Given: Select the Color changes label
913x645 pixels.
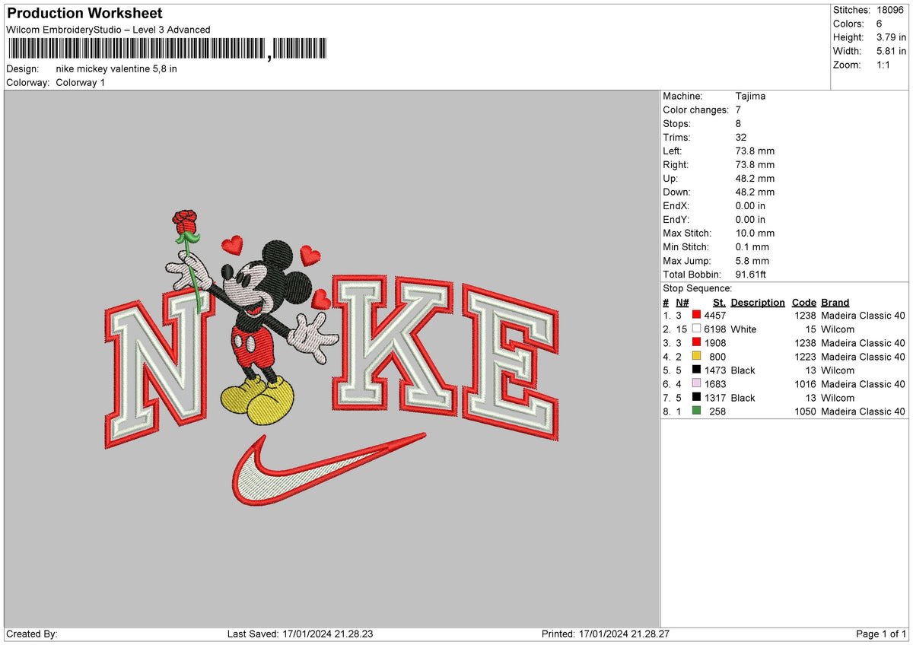Looking at the screenshot, I should pyautogui.click(x=695, y=110).
